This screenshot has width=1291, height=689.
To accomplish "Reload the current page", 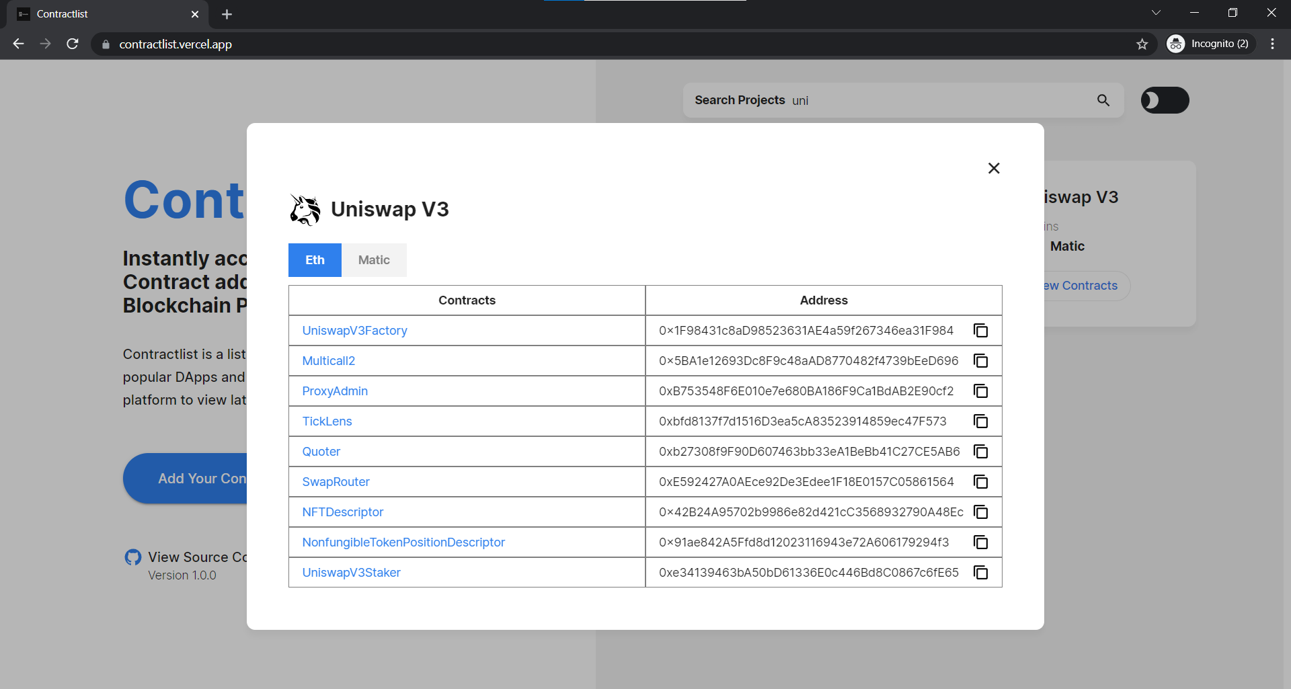I will pyautogui.click(x=73, y=44).
